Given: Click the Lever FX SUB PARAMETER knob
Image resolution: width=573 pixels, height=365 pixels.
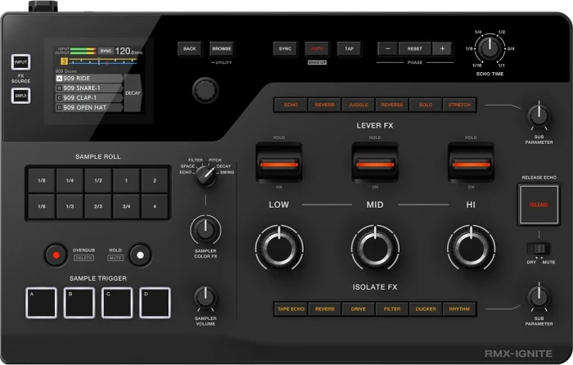Looking at the screenshot, I should coord(539,116).
